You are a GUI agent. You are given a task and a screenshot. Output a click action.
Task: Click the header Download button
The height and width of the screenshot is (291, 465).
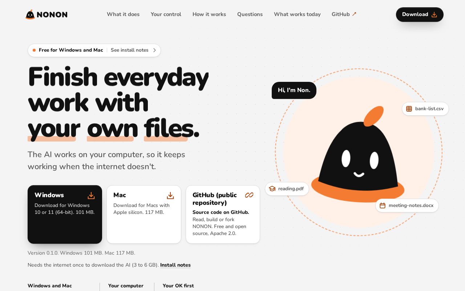click(x=420, y=15)
